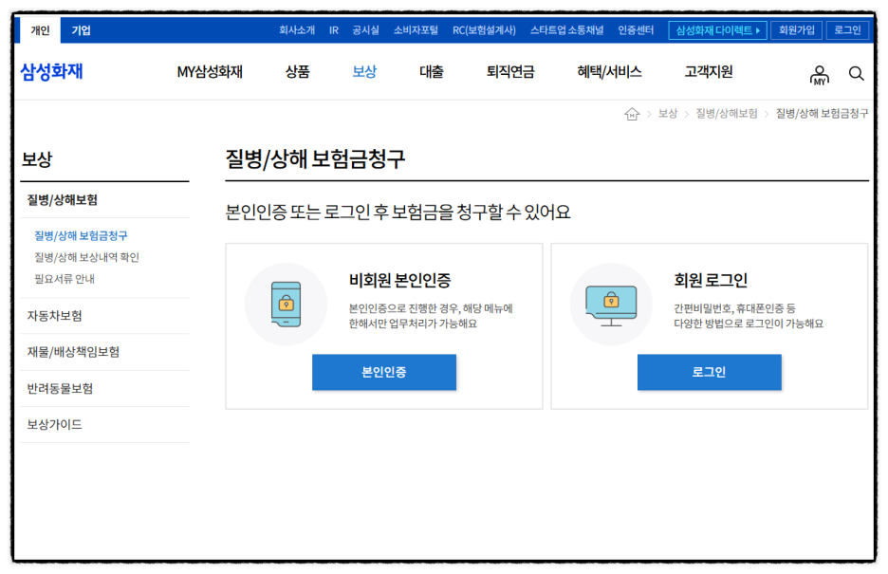The image size is (888, 574).
Task: Click the 삼성화재 logo
Action: click(x=51, y=72)
